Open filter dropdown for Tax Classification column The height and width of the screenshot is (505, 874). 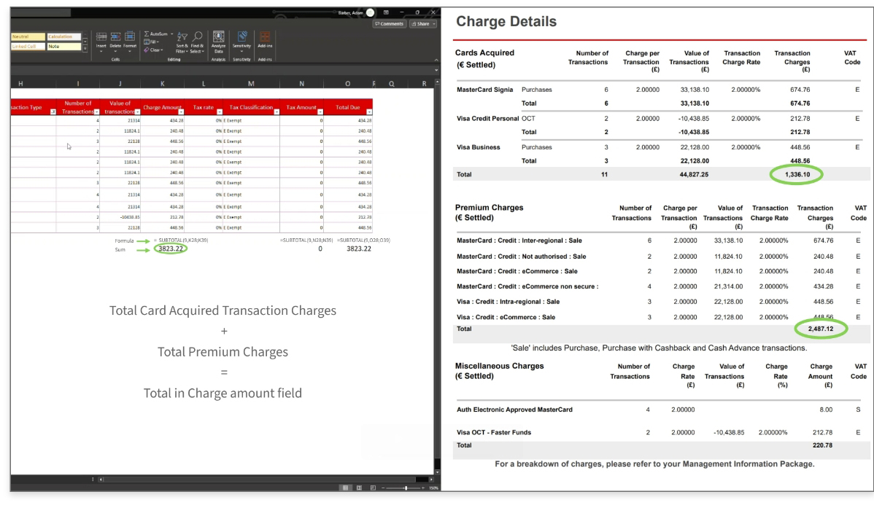tap(276, 112)
